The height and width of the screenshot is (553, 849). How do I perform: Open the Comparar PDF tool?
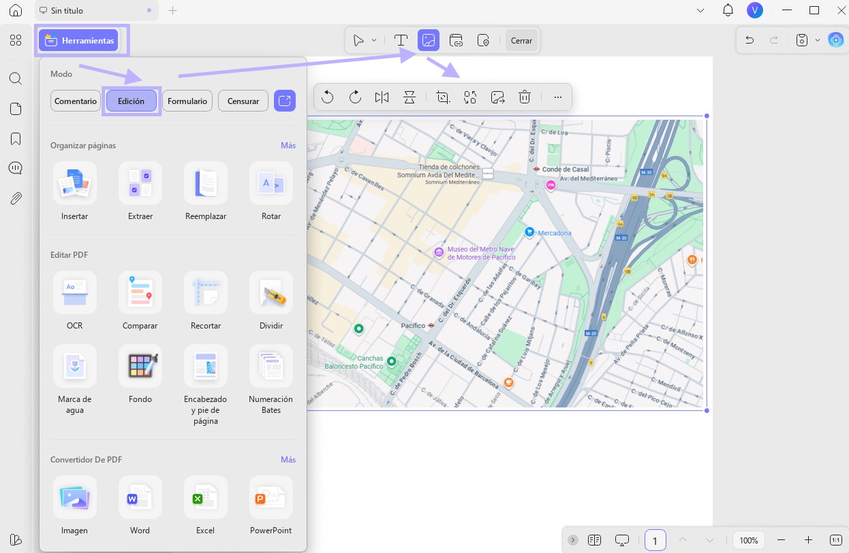click(x=140, y=300)
